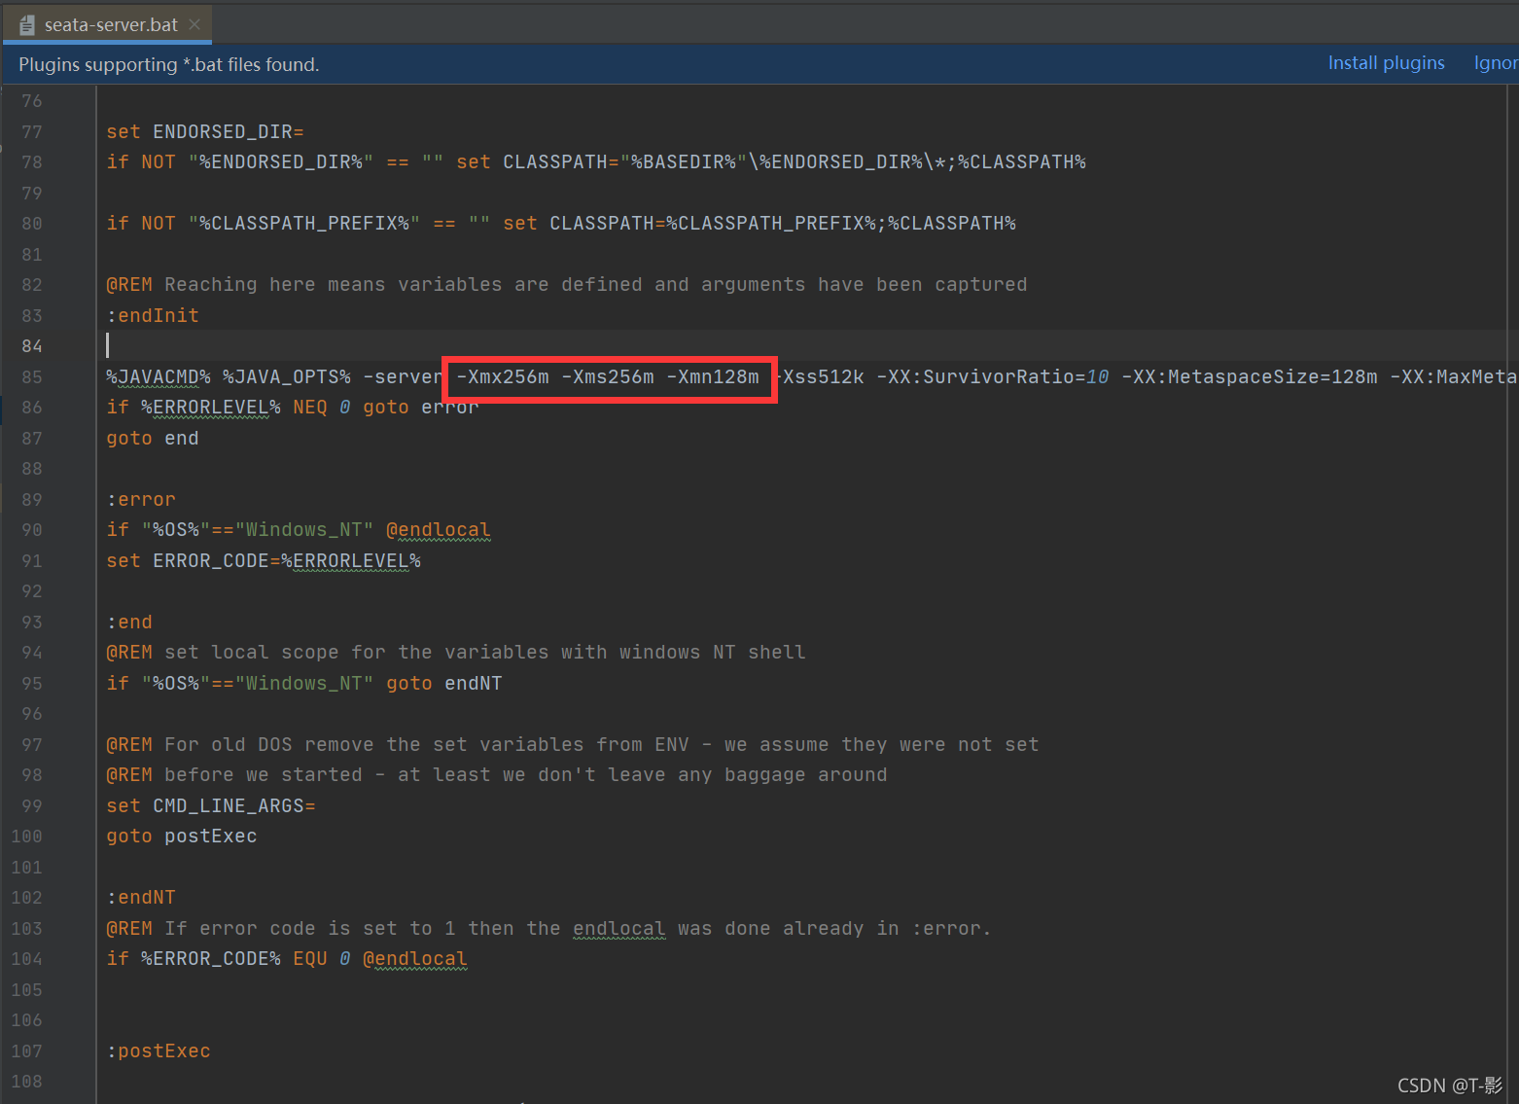The width and height of the screenshot is (1519, 1104).
Task: Click the ':postExec' label
Action: point(159,1051)
